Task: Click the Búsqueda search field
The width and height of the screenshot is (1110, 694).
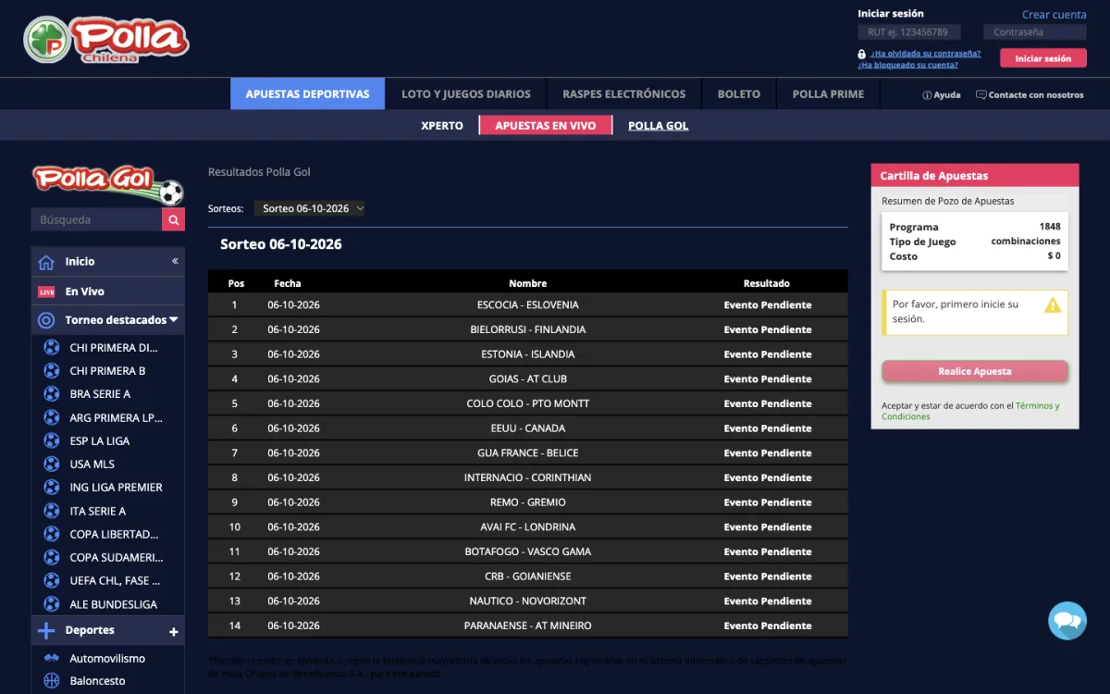Action: [96, 219]
